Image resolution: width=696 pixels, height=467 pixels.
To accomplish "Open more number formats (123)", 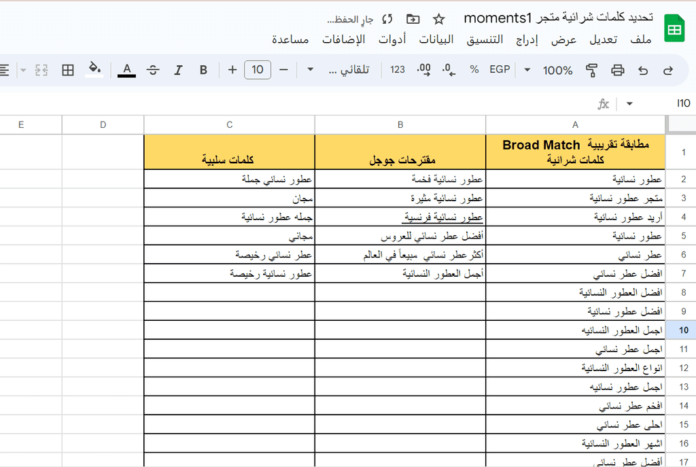I will coord(397,70).
